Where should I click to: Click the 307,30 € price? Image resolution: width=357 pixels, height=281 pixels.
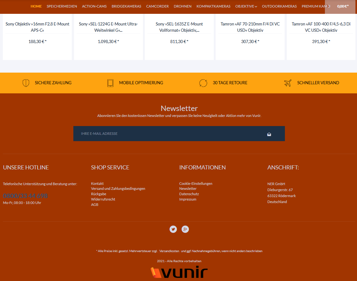[x=250, y=41]
